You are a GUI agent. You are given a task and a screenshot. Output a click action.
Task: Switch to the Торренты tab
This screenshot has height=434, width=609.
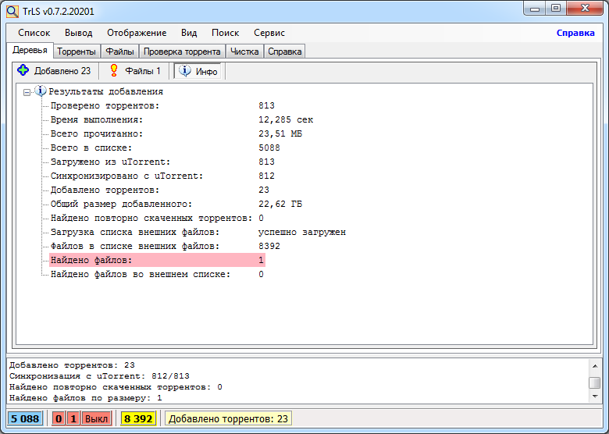(77, 52)
